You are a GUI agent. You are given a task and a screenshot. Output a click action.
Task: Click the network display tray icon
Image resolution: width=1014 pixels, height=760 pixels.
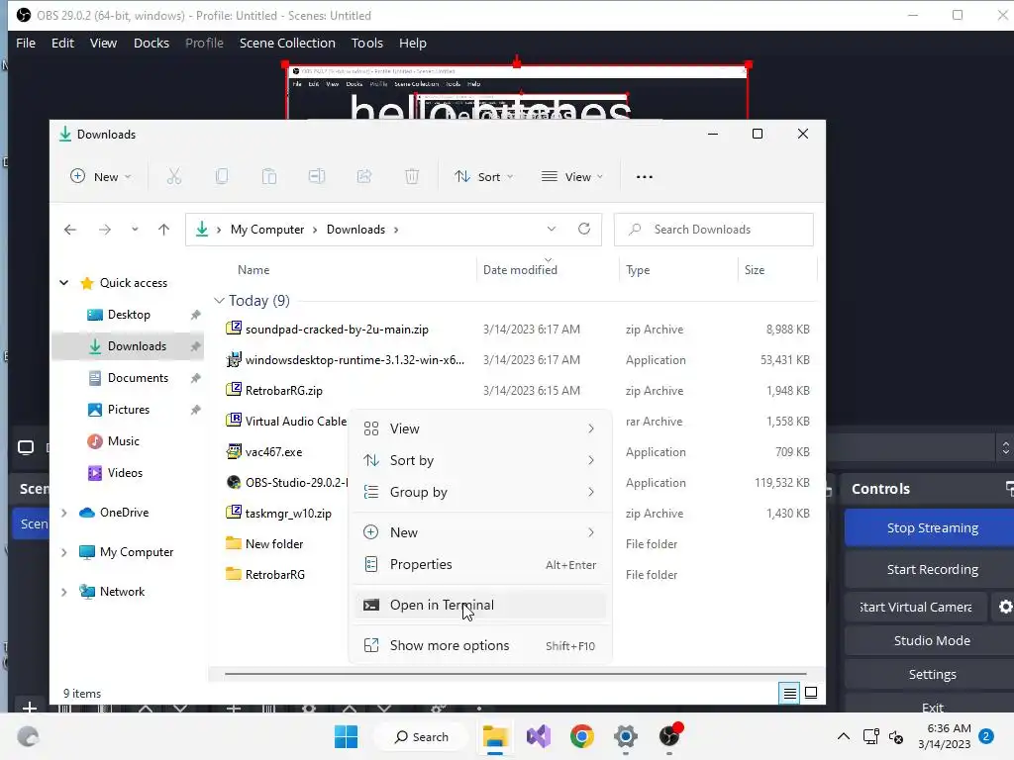[870, 736]
